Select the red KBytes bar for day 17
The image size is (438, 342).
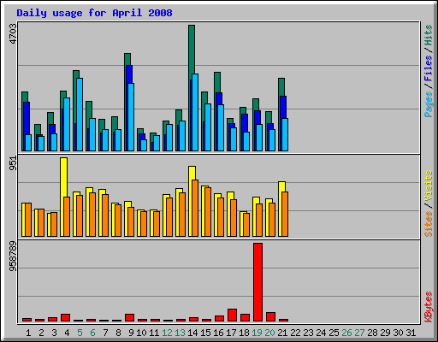coord(232,315)
